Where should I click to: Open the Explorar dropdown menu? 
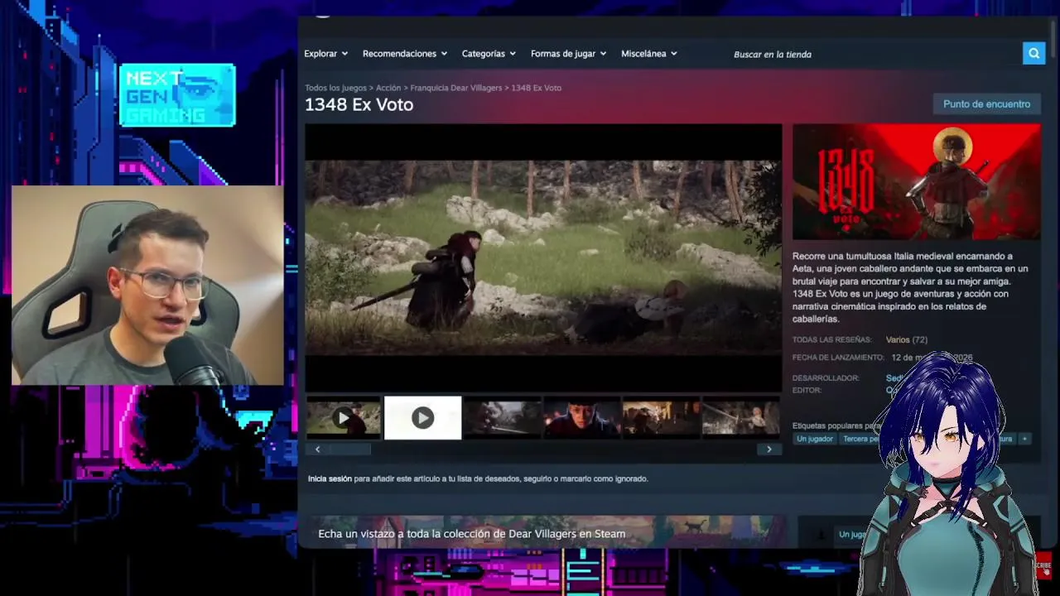tap(325, 54)
